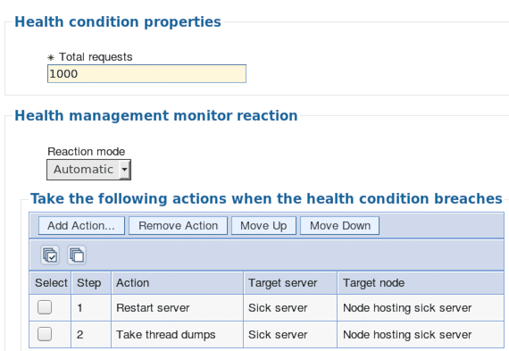Click the Take the following actions heading
This screenshot has width=509, height=351.
[x=266, y=198]
